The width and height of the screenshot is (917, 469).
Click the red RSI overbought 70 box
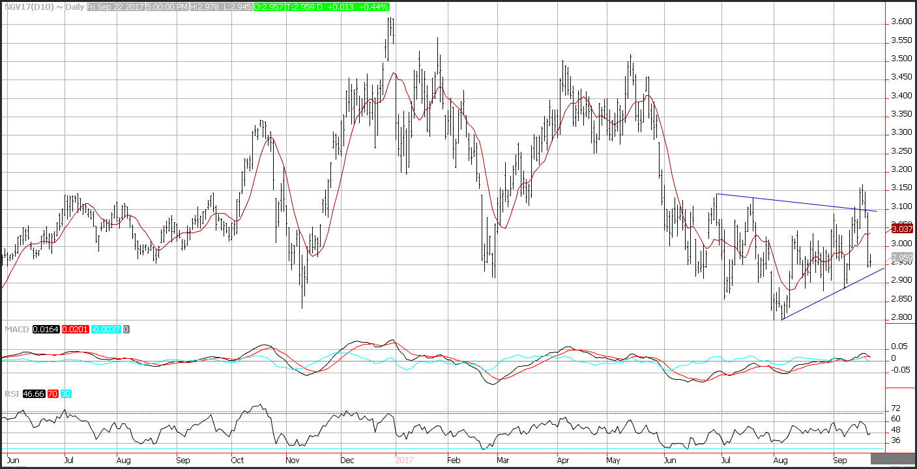pos(53,393)
